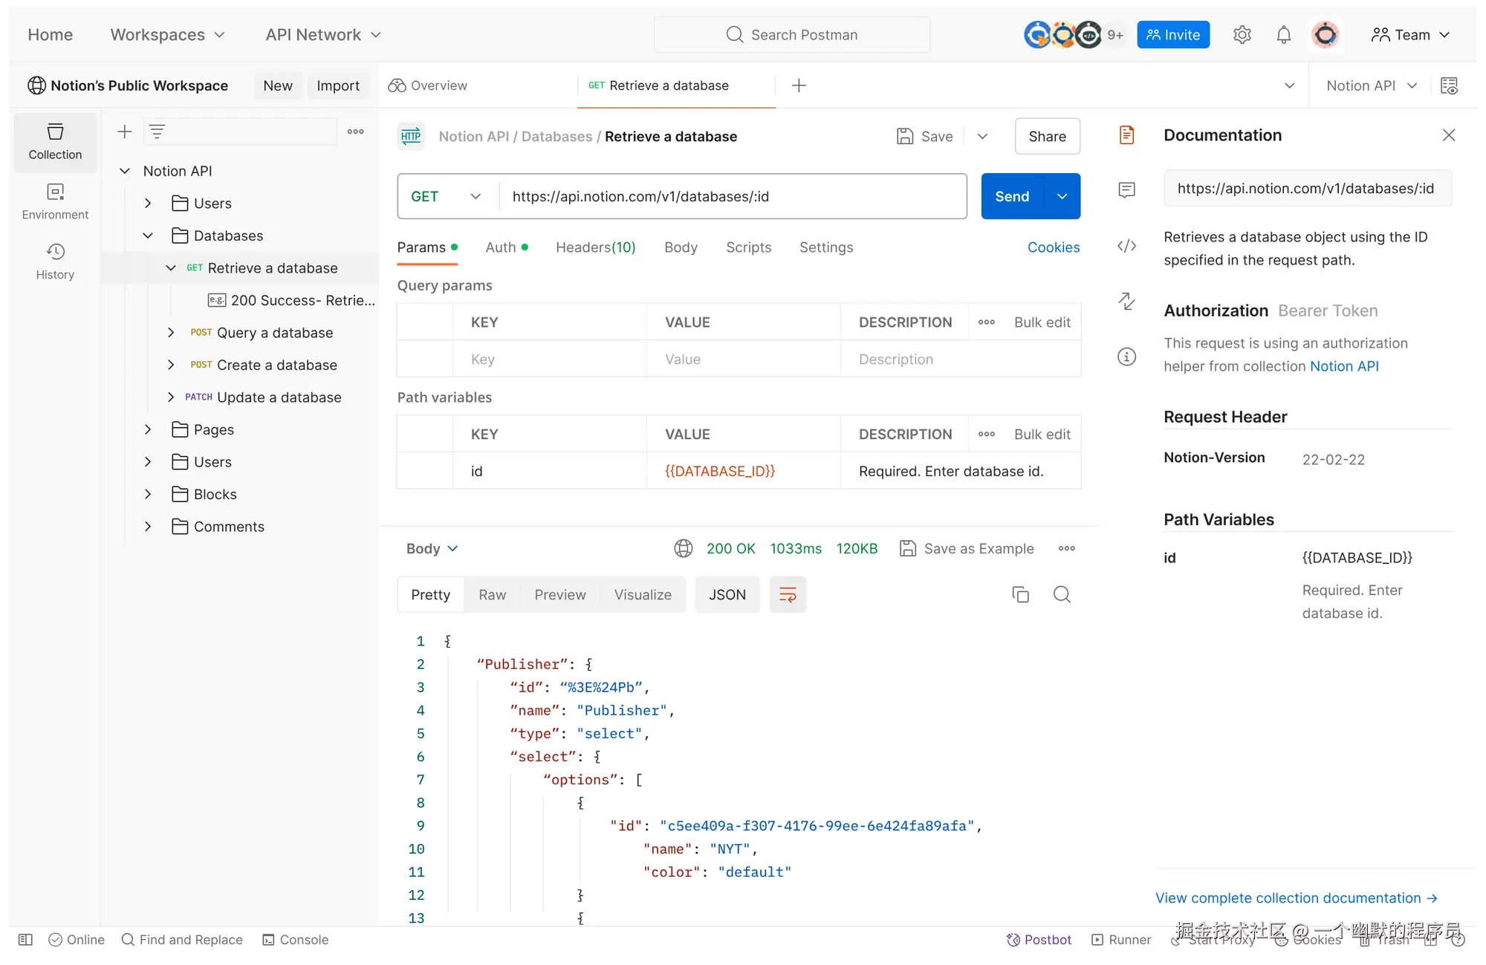Viewport: 1486px width, 965px height.
Task: Select Query a database request
Action: [x=274, y=333]
